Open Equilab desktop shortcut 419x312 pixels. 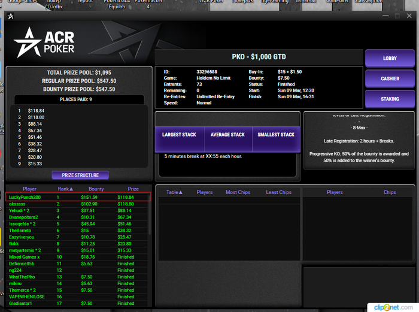[x=117, y=5]
